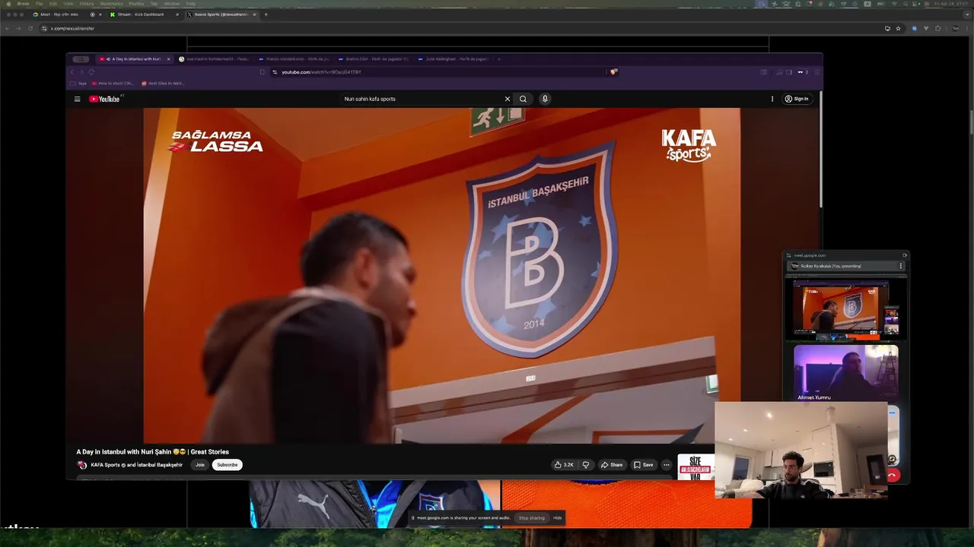Click the video title 'A Day in Istanbul with Nuri Şahin'
Viewport: 974px width, 547px height.
152,452
